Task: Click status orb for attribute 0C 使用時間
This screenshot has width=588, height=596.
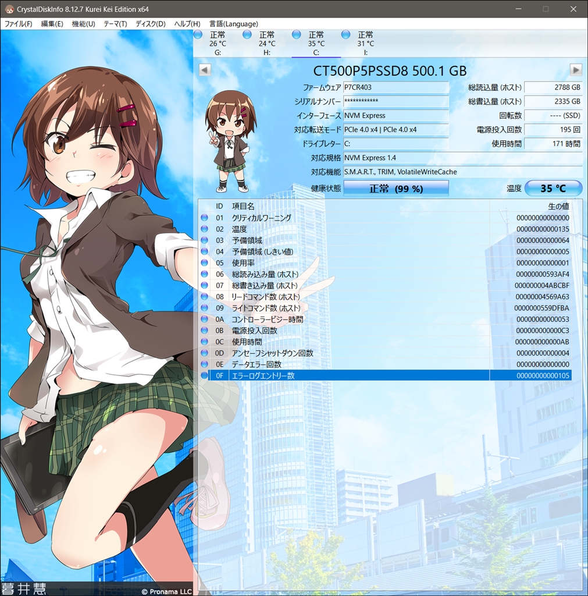Action: point(204,341)
